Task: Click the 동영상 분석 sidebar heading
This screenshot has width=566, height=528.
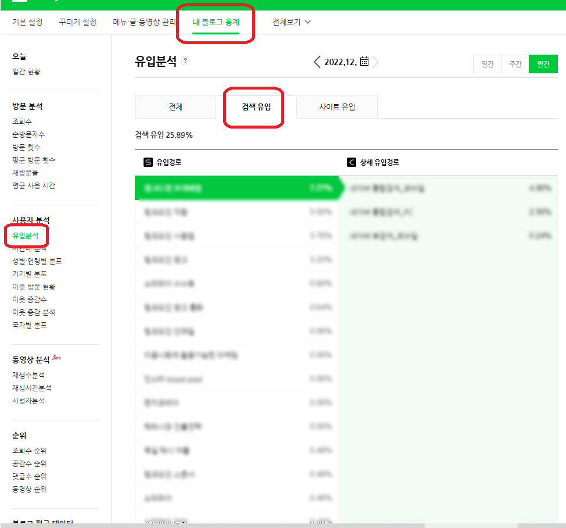Action: pyautogui.click(x=31, y=360)
